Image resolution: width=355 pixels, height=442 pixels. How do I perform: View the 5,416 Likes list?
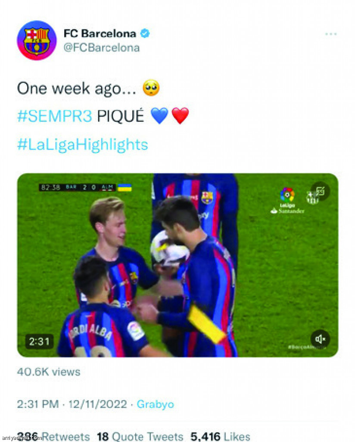(220, 436)
